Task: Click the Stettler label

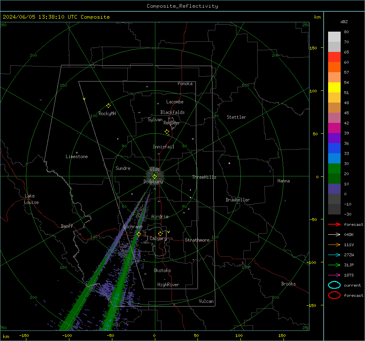Action: tap(236, 117)
